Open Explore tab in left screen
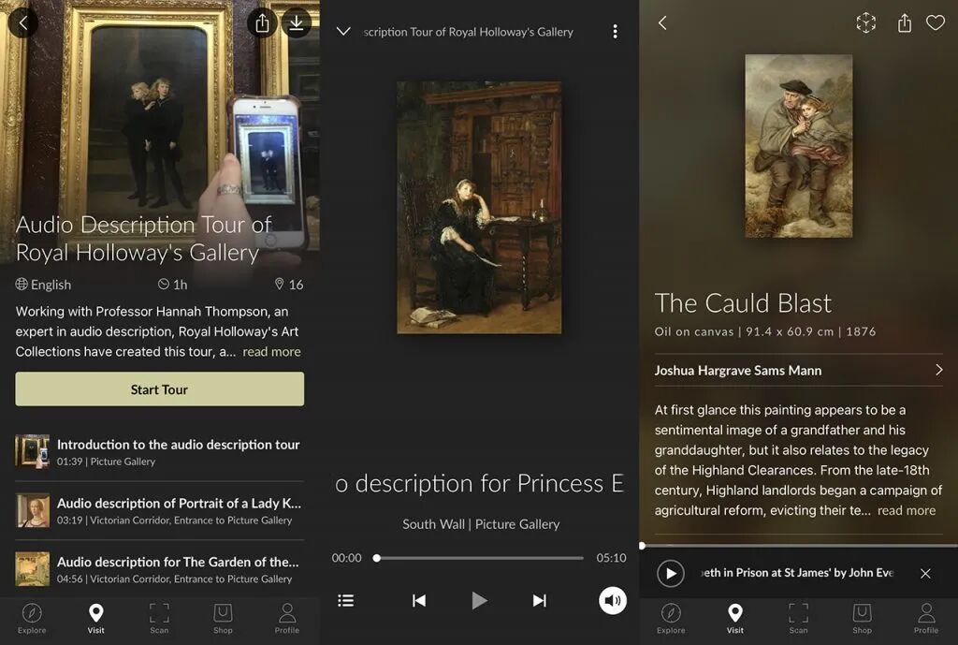958x645 pixels. coord(32,619)
